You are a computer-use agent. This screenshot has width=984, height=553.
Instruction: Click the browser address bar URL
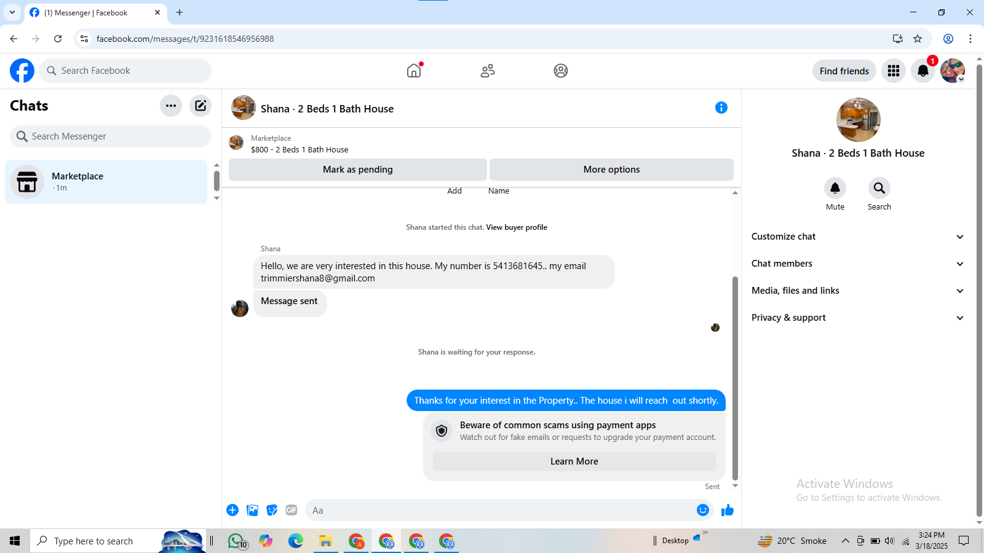185,39
